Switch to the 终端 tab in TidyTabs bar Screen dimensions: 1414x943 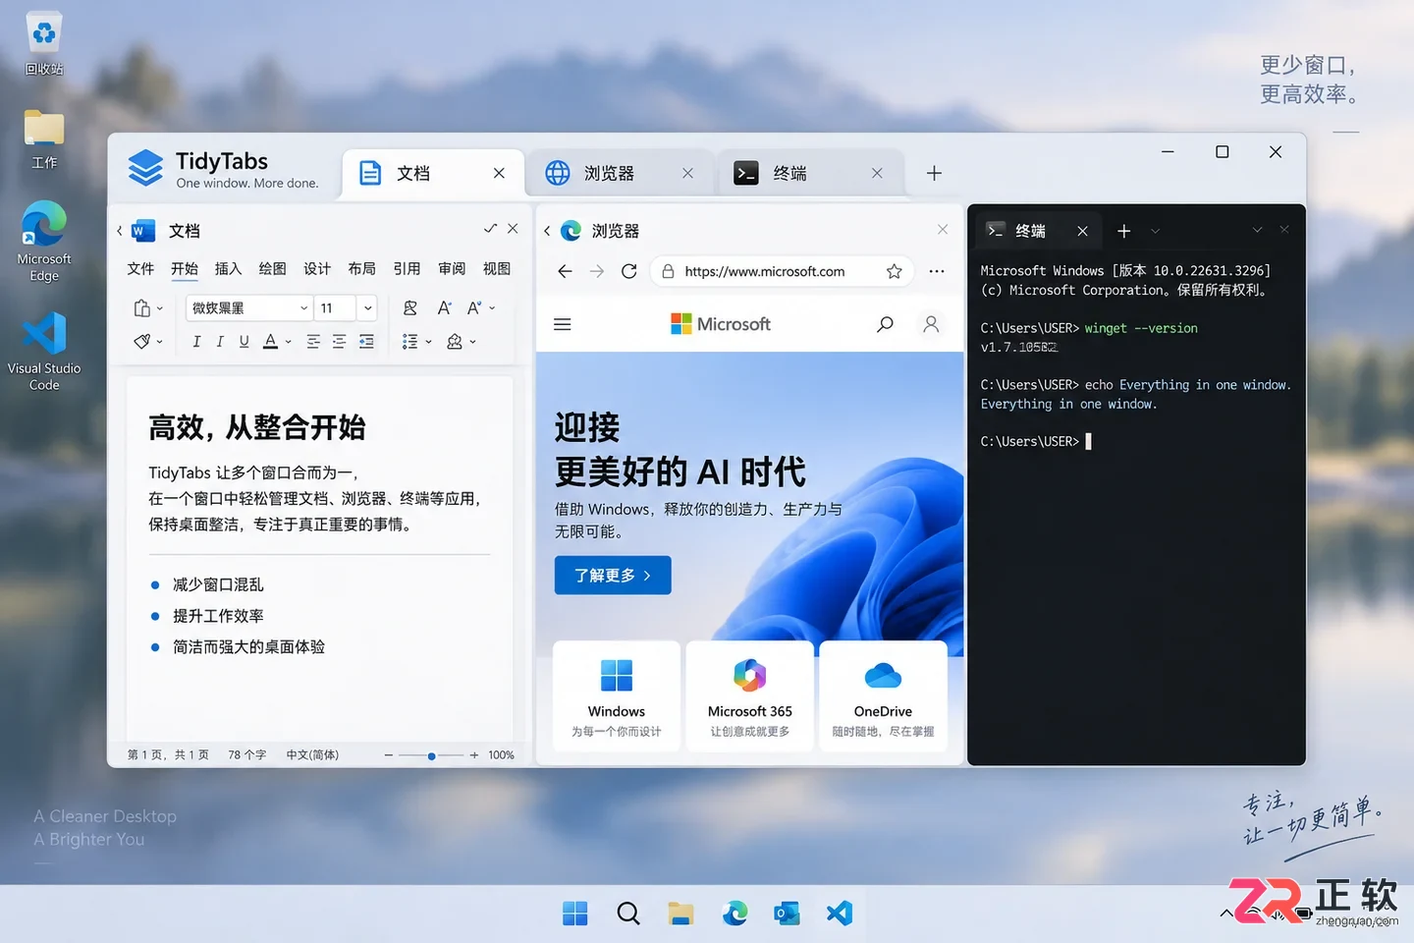click(810, 174)
